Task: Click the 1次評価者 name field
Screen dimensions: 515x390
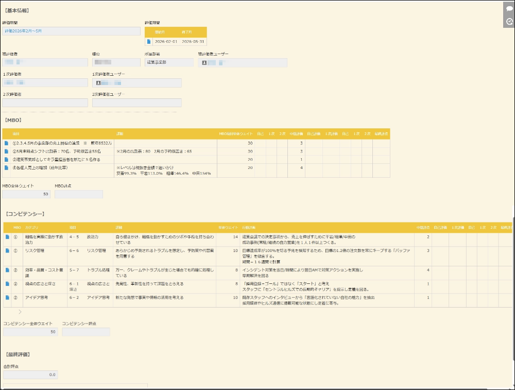Action: pyautogui.click(x=45, y=83)
